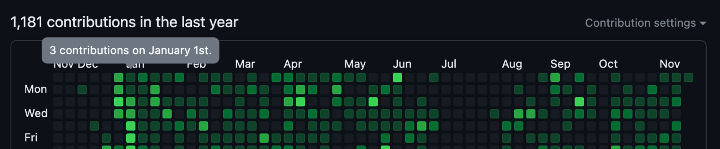The width and height of the screenshot is (720, 149).
Task: Pick the brightest top-row cell under Jun
Action: pos(397,77)
